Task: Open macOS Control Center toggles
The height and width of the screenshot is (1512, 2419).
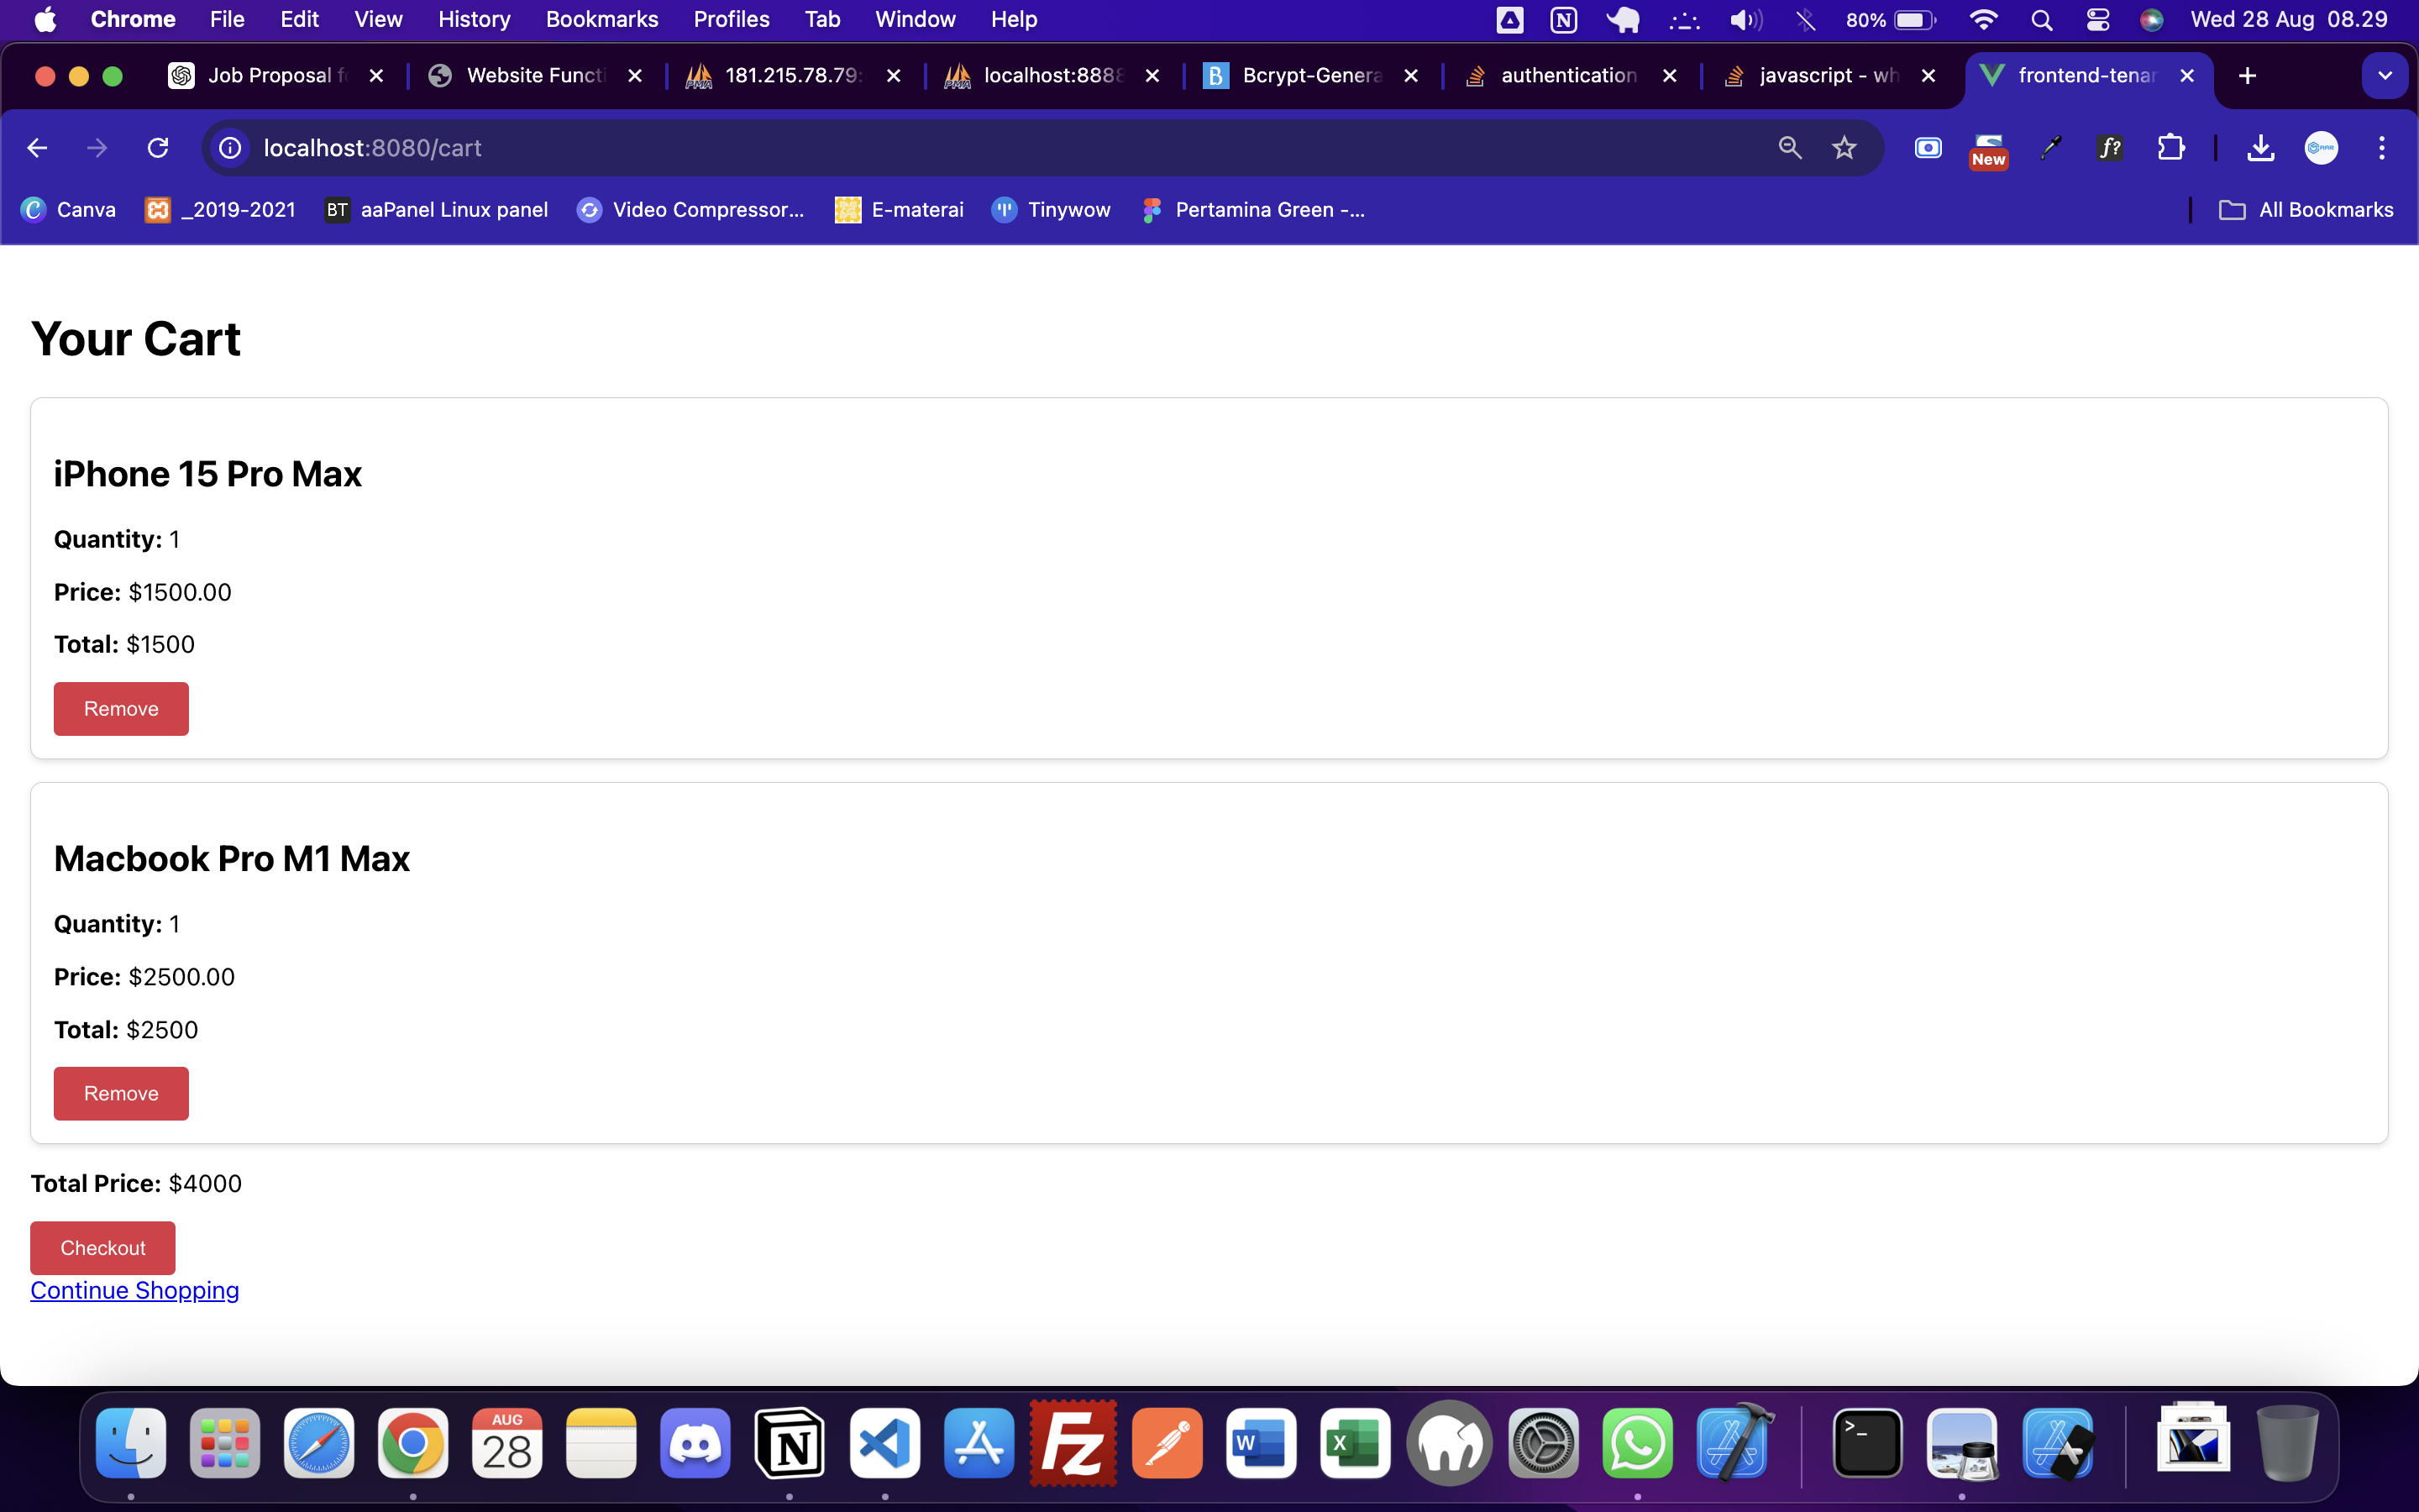Action: pos(2097,20)
